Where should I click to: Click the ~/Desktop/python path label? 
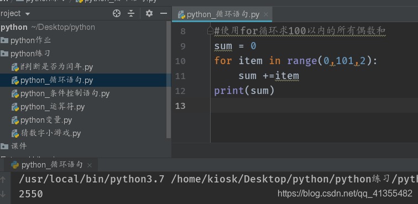pyautogui.click(x=63, y=27)
